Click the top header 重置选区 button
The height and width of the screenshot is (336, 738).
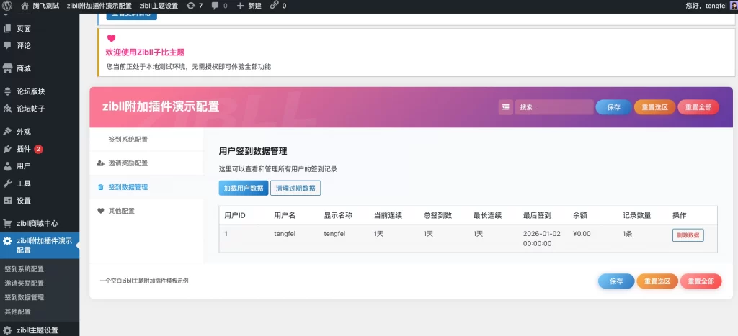coord(654,107)
